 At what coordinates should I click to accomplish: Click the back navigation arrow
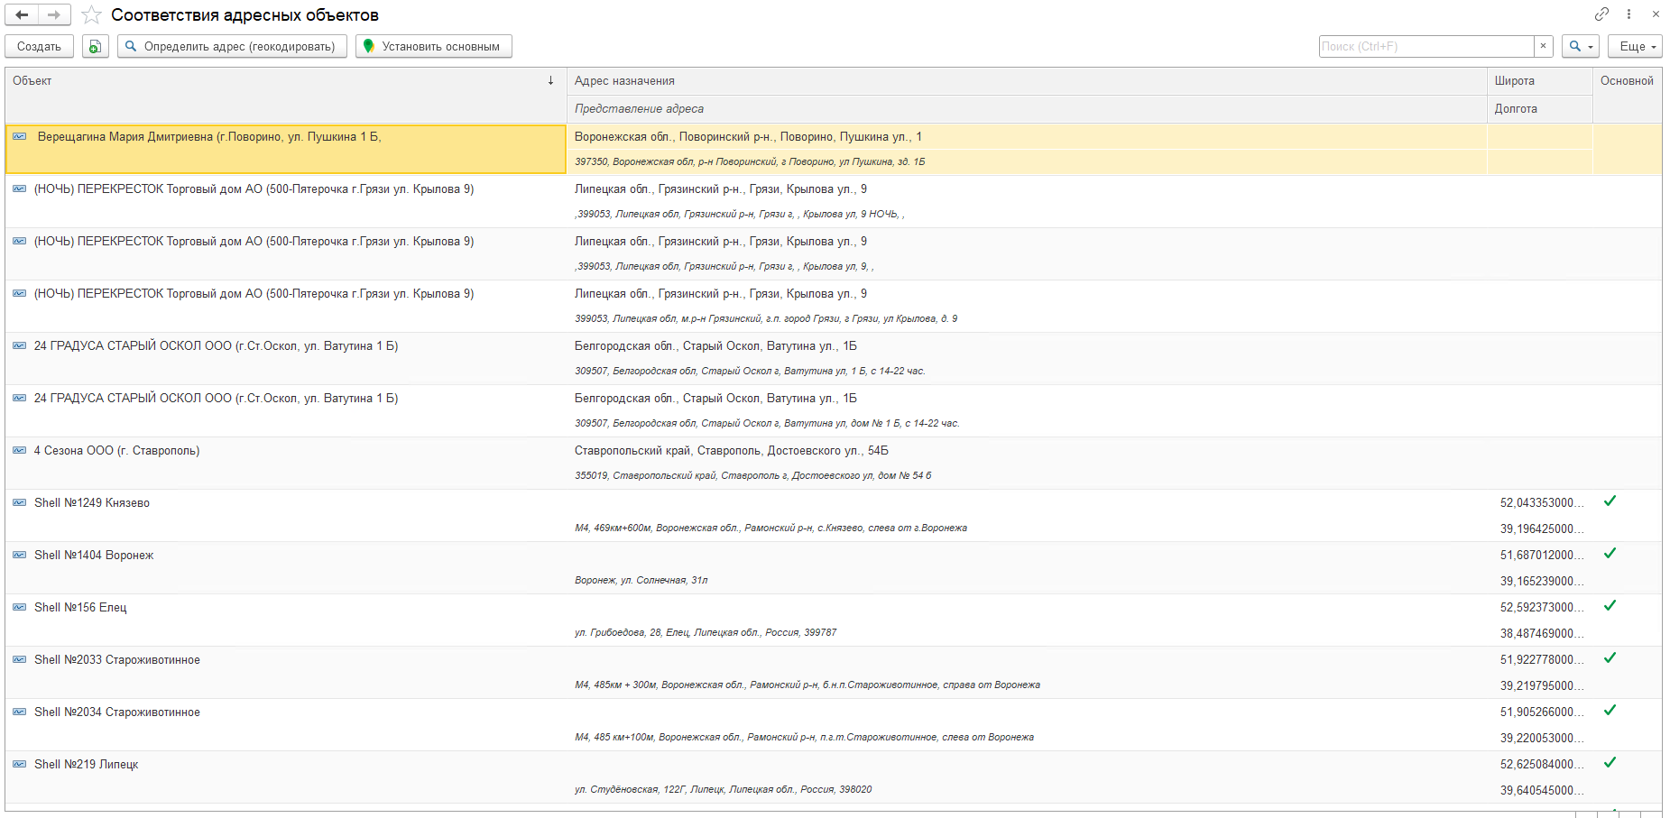[22, 14]
